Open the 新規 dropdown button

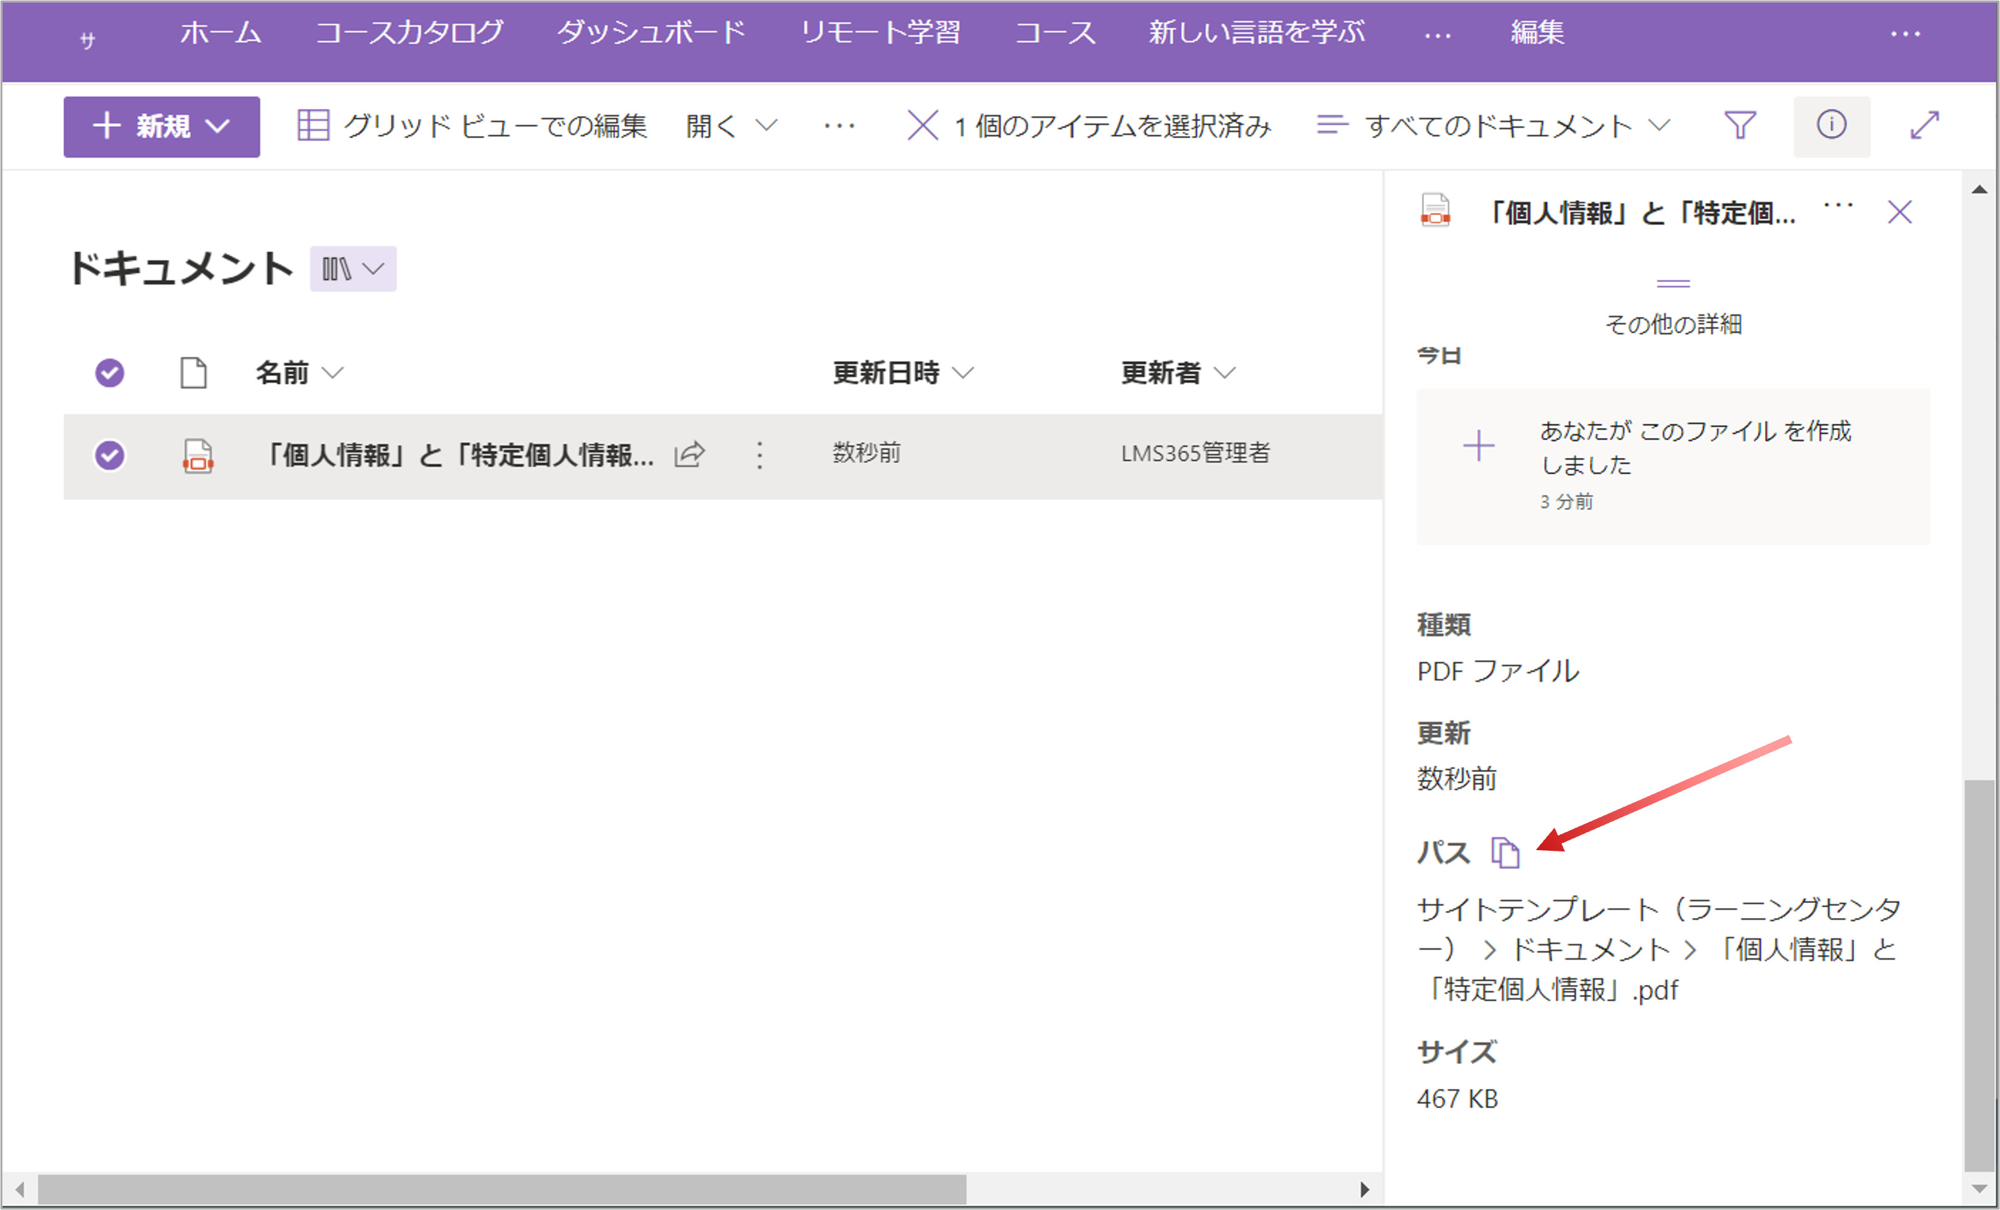[x=162, y=127]
